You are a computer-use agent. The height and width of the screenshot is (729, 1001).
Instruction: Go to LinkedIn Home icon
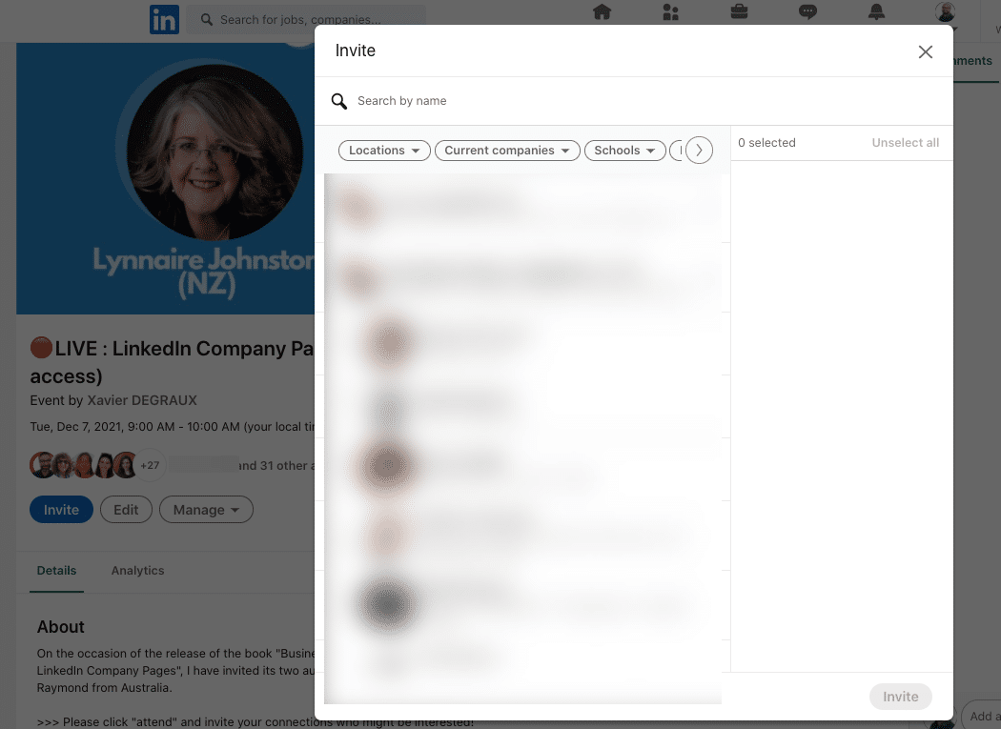pos(602,12)
